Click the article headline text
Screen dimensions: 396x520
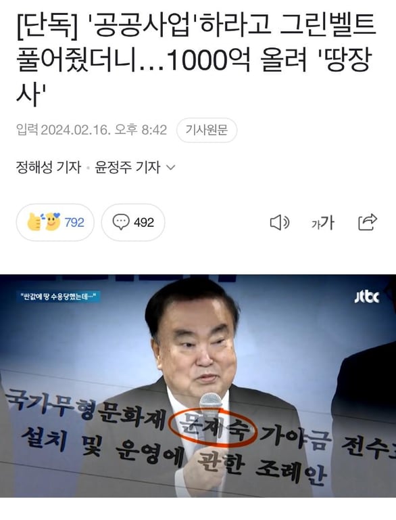[196, 60]
